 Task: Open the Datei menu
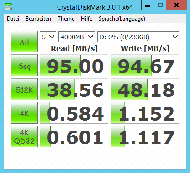tap(13, 19)
